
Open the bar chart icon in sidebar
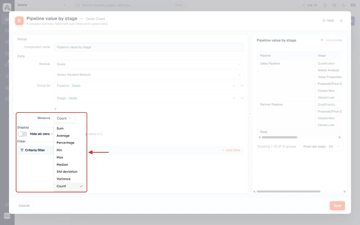[7, 88]
